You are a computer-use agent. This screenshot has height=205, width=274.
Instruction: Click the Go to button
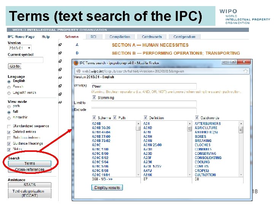15,66
